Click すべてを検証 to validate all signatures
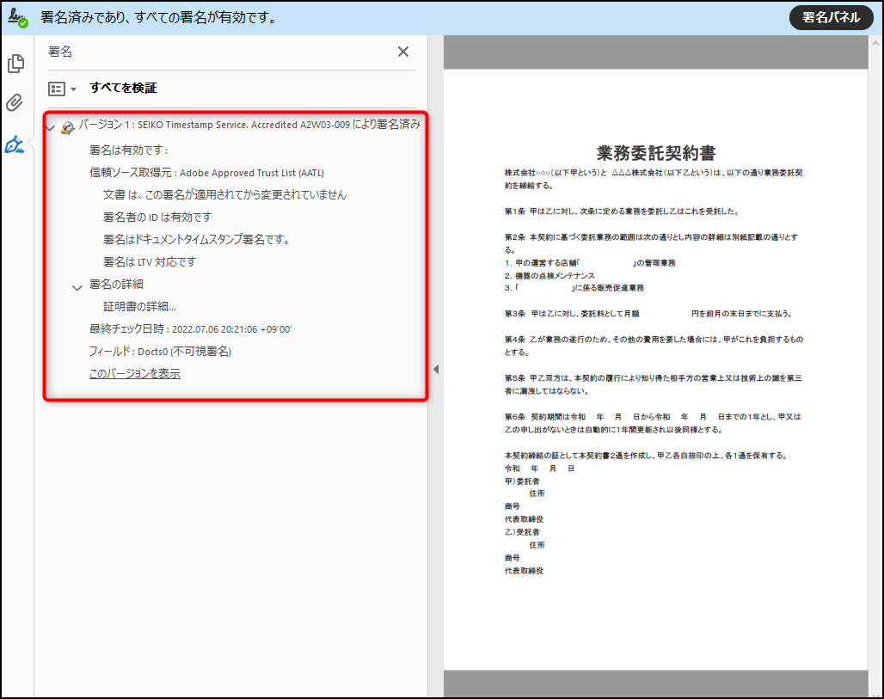Screen dimensions: 884x699 coord(123,88)
